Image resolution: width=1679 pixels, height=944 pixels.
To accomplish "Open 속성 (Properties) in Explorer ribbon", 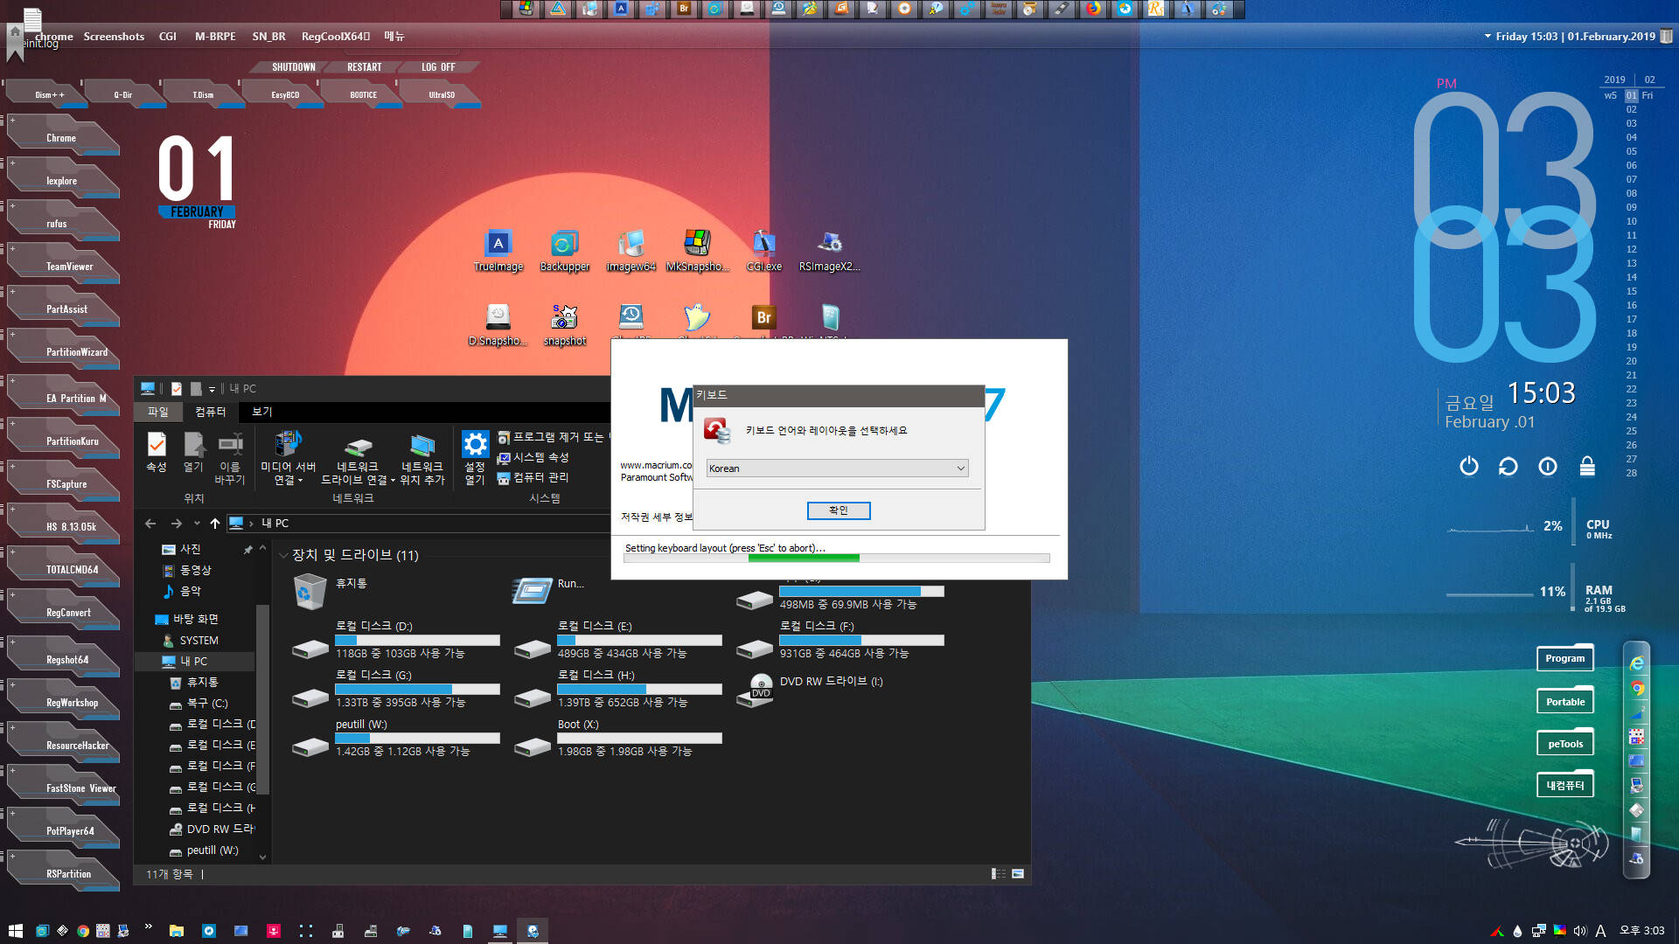I will click(x=157, y=453).
